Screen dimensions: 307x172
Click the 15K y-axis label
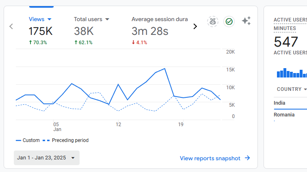click(x=230, y=70)
